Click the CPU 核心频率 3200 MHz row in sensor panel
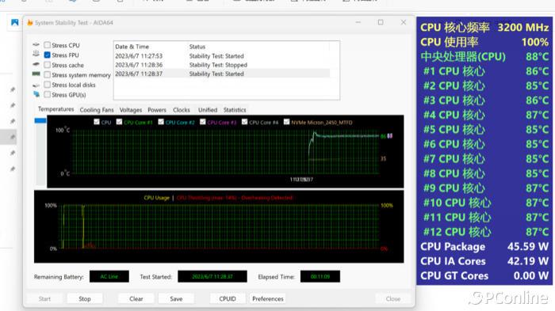Viewport: 555px width, 311px height. [484, 27]
